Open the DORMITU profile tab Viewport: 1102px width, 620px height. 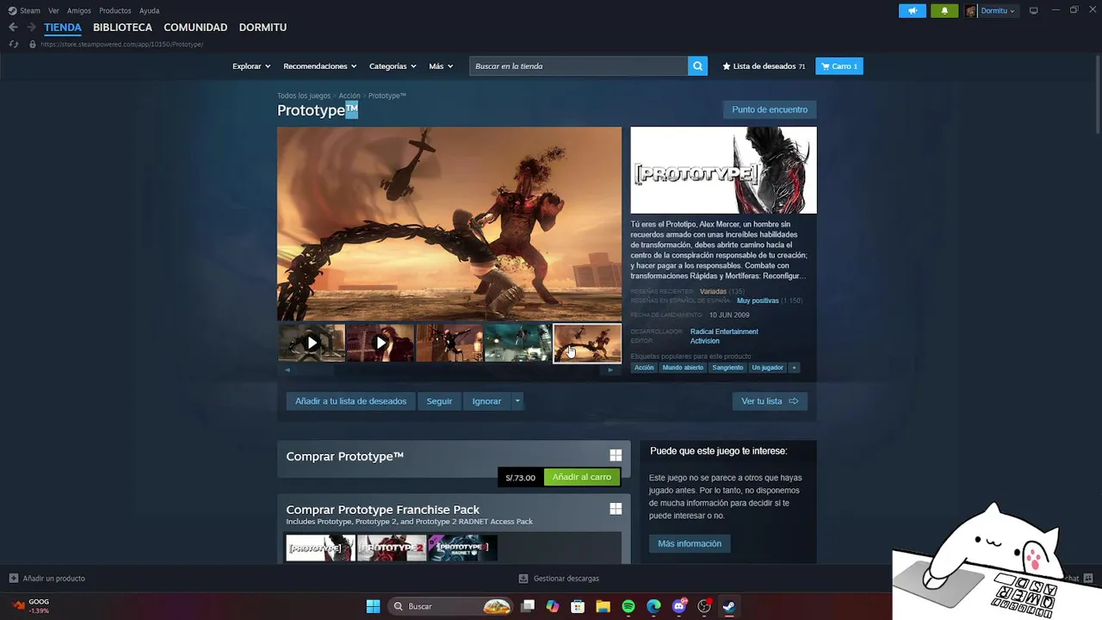click(263, 28)
